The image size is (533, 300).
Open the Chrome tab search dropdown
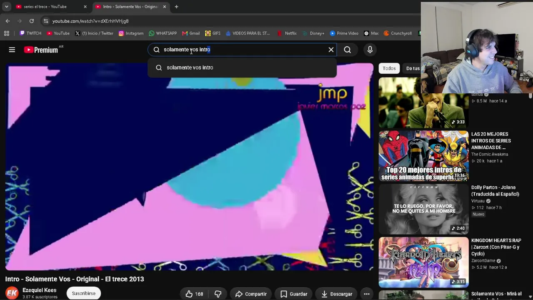6,7
